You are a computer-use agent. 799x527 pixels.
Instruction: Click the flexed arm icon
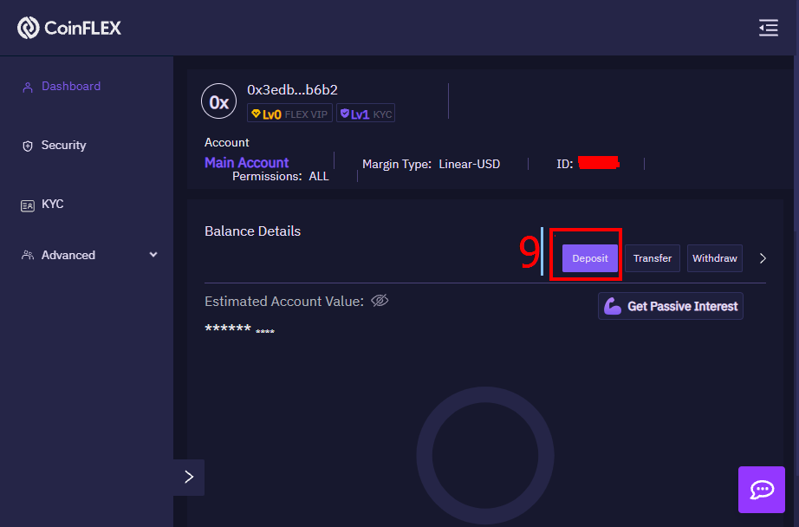[x=613, y=306]
